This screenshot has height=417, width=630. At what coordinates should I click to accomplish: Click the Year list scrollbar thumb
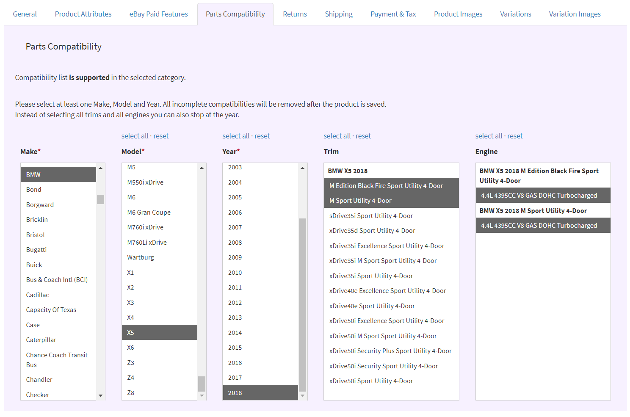click(x=303, y=305)
